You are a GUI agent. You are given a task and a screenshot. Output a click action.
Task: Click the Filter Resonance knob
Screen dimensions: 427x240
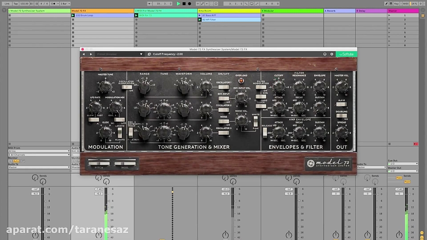pyautogui.click(x=299, y=87)
